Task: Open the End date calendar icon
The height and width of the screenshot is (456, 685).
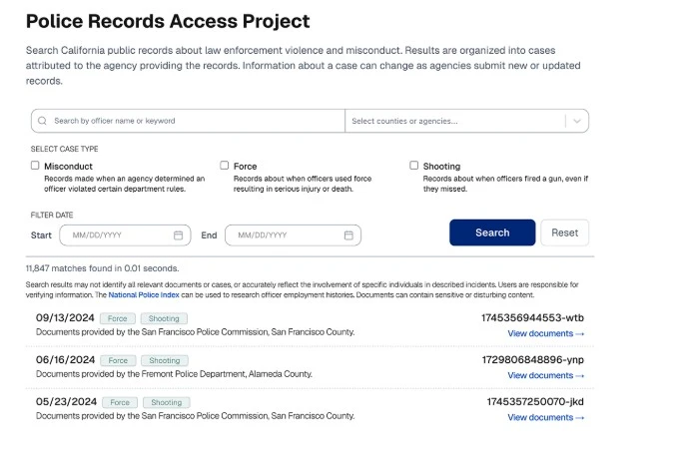Action: tap(348, 235)
